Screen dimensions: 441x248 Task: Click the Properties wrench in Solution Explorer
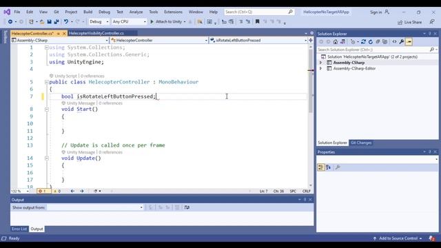coord(401,41)
